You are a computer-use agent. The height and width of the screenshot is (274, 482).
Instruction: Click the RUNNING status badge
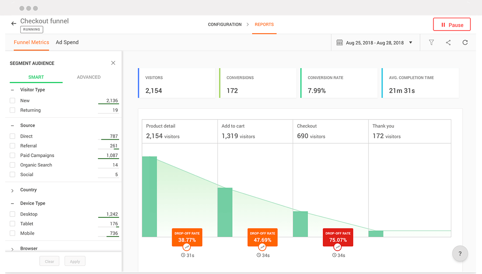[x=32, y=29]
